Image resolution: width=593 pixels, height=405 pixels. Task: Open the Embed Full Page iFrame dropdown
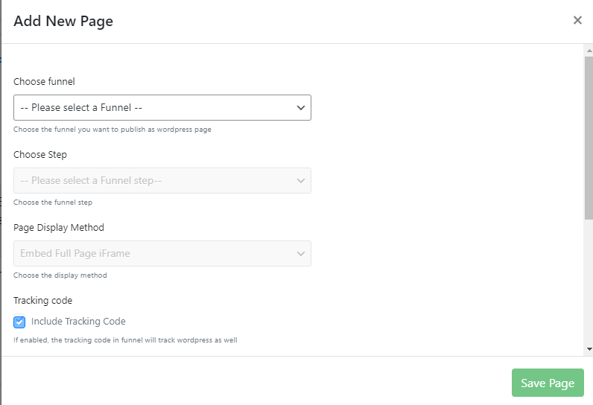149,254
